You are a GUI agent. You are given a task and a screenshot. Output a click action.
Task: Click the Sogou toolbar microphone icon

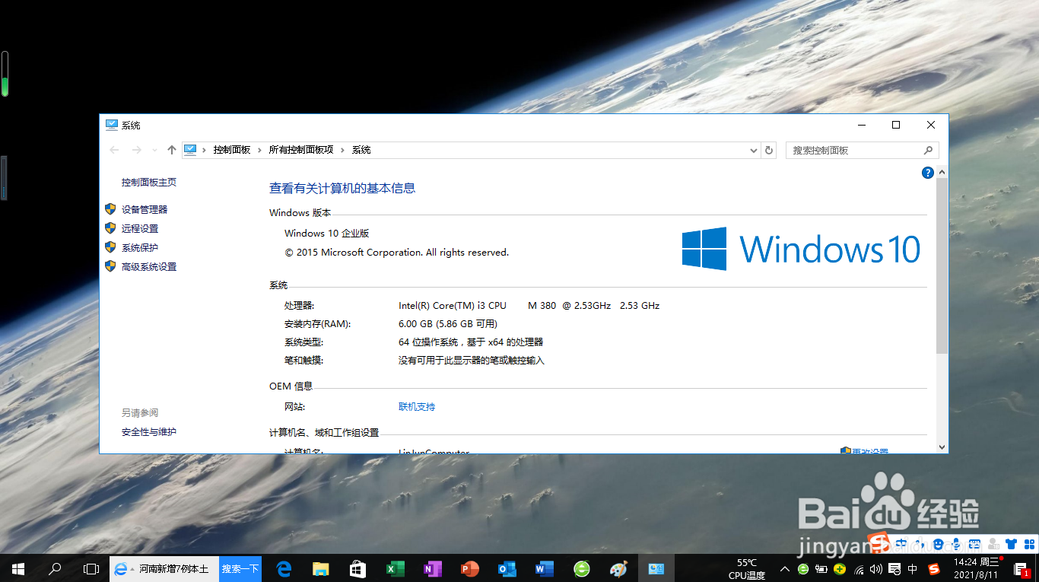point(956,544)
